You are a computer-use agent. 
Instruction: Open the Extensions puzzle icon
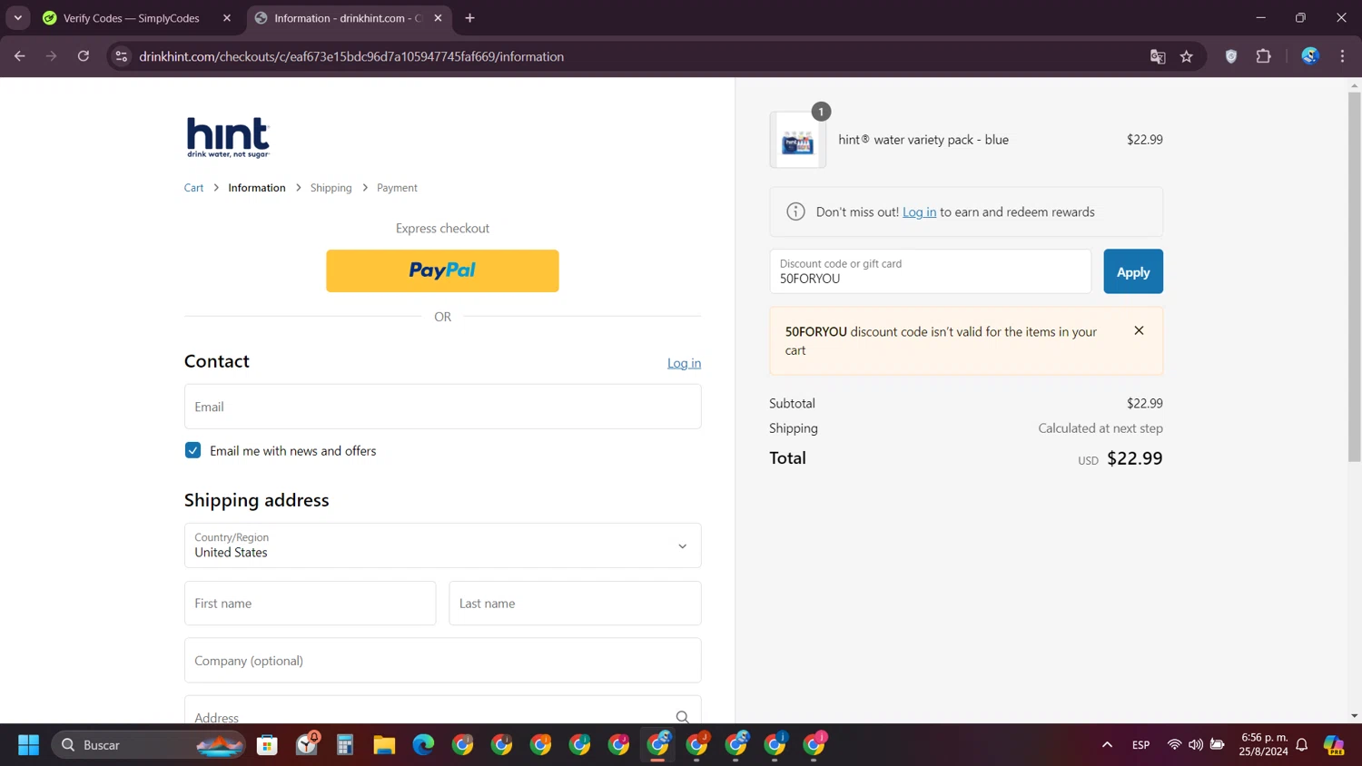(x=1263, y=56)
